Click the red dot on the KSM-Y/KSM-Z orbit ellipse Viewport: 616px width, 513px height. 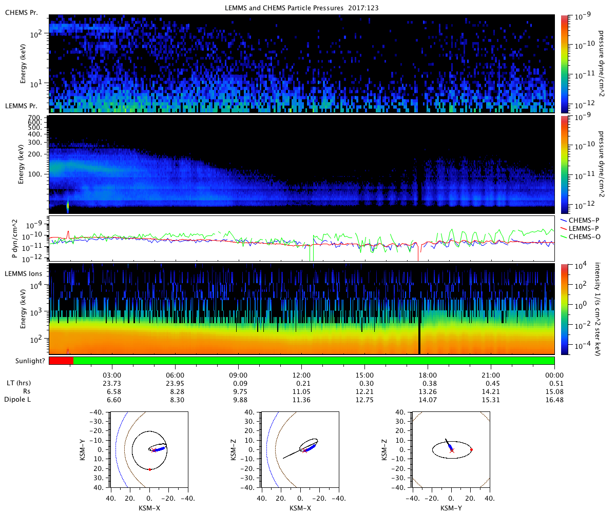coord(471,450)
